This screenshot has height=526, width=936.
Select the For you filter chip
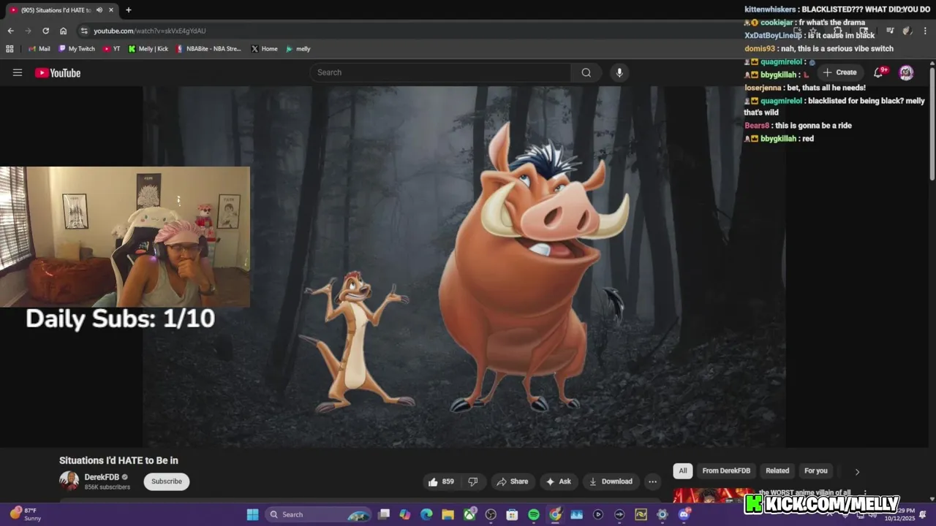click(816, 470)
